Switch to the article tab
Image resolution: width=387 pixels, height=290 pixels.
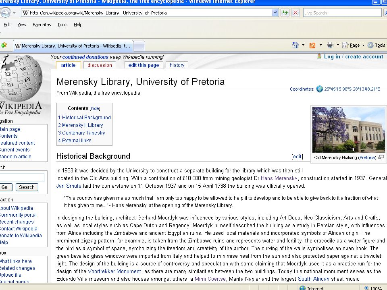(69, 65)
